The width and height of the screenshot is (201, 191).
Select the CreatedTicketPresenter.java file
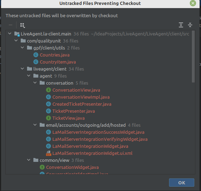pos(82,104)
